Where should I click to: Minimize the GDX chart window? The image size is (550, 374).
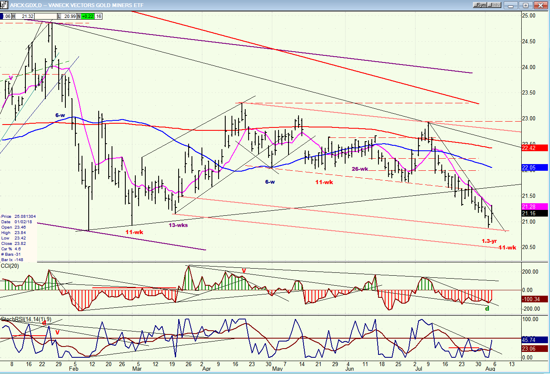[x=510, y=5]
